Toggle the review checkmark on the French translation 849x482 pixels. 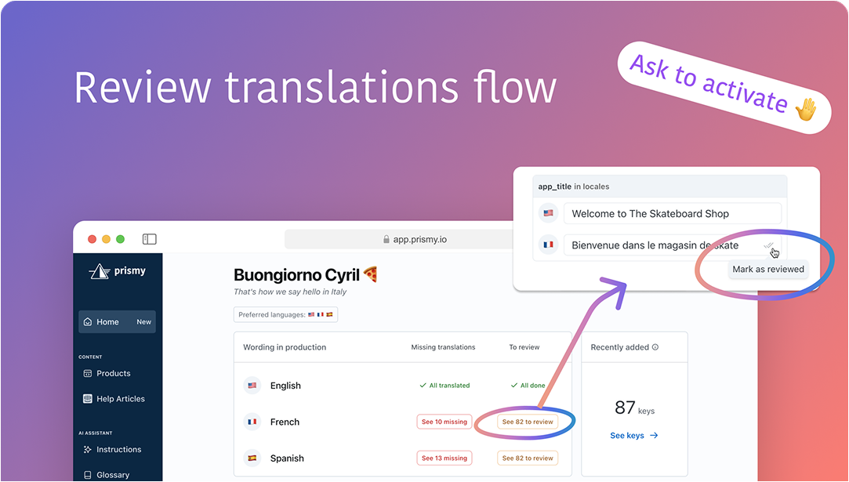tap(769, 246)
